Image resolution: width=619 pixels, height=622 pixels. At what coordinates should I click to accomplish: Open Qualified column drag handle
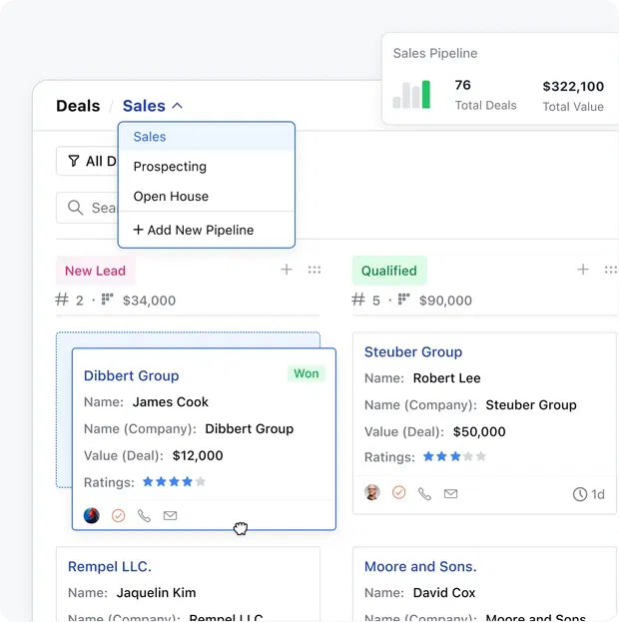611,270
